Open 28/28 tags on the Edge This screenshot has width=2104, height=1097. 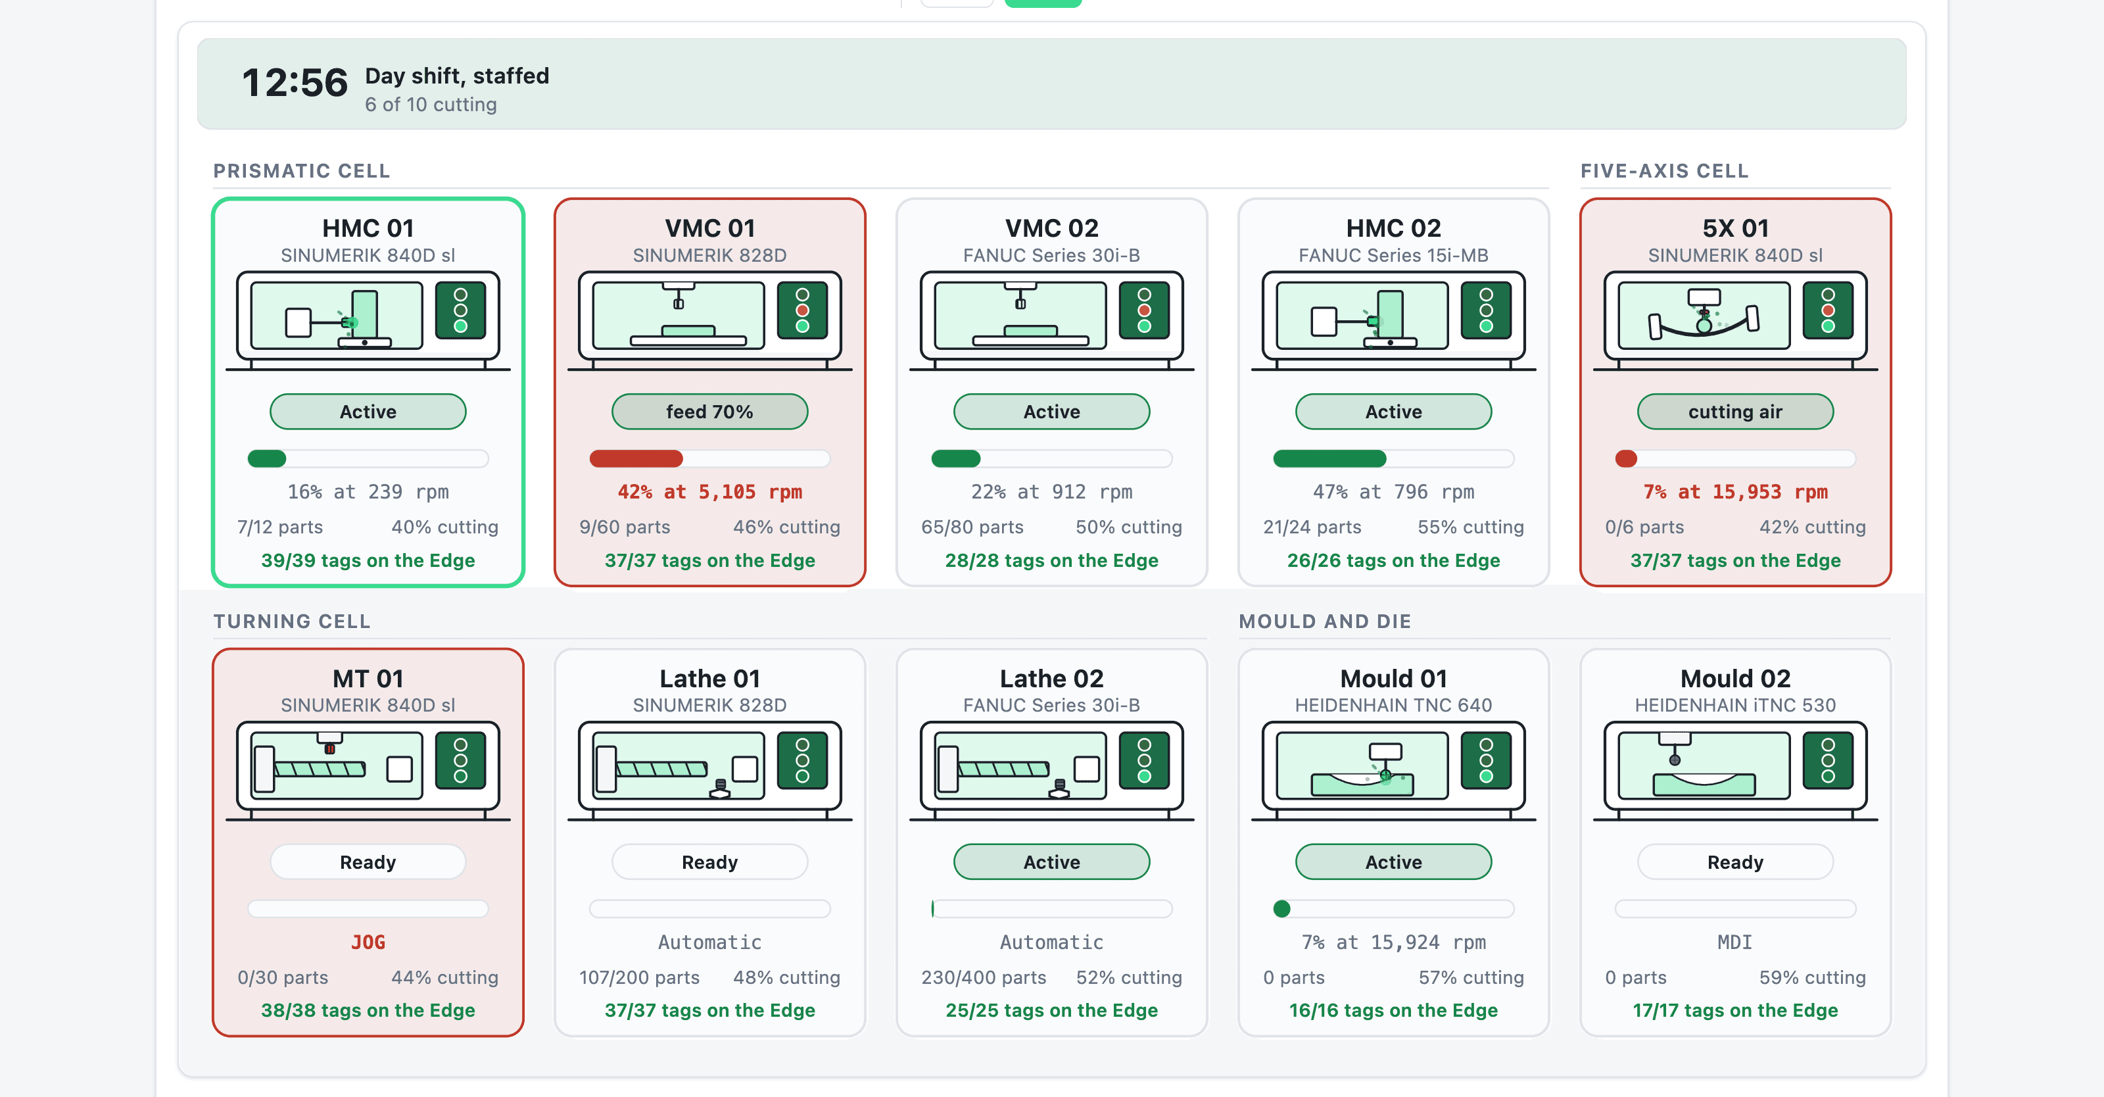click(x=1051, y=560)
